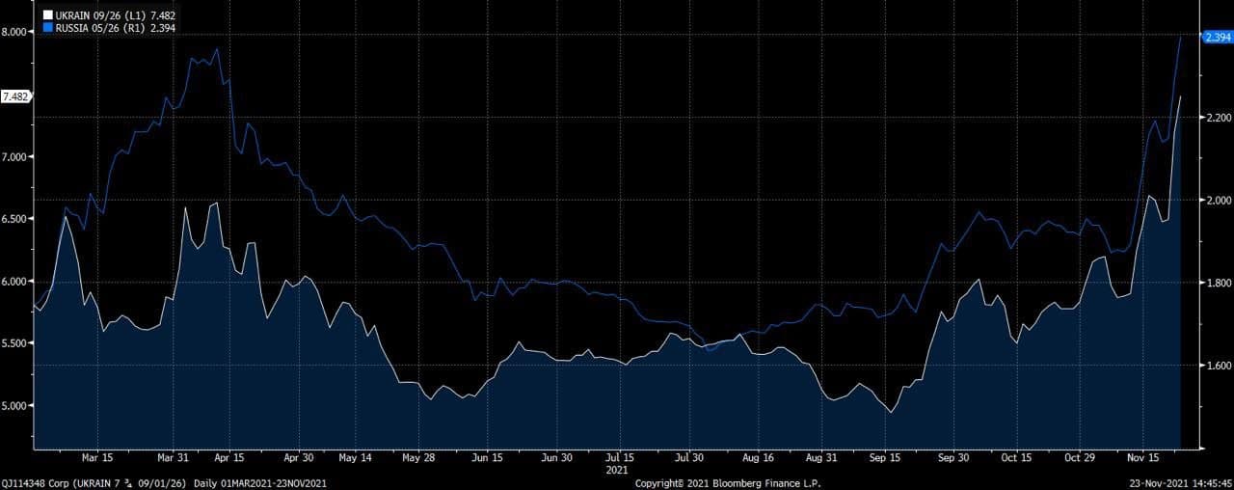Viewport: 1234px width, 490px height.
Task: Click the 23-Nov-2021 14:45:45 timestamp
Action: pyautogui.click(x=1180, y=482)
